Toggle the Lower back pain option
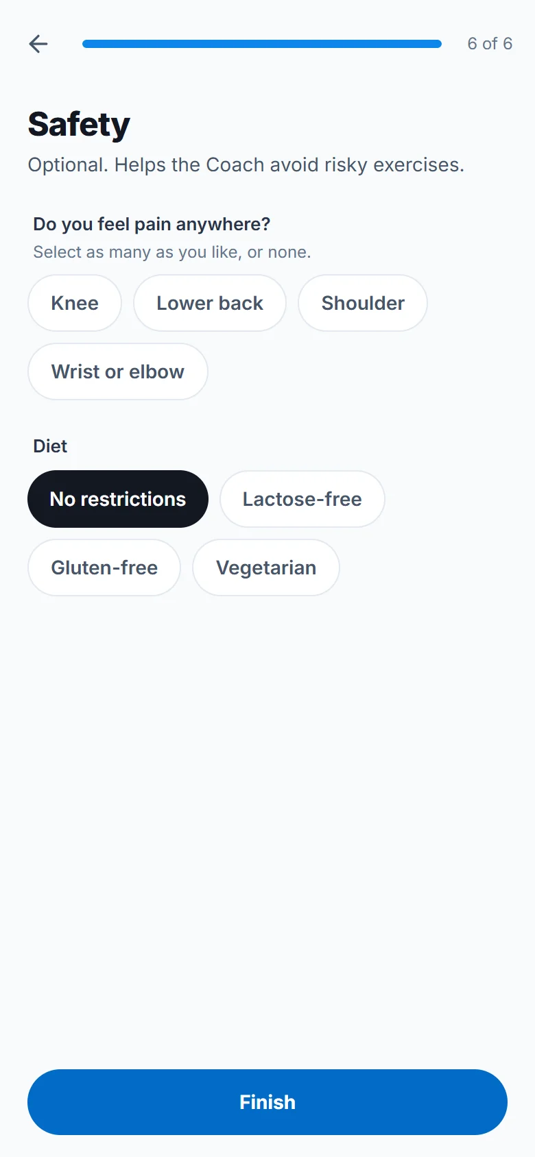 coord(210,303)
